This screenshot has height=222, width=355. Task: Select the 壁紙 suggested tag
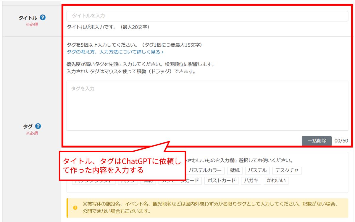tap(235, 171)
